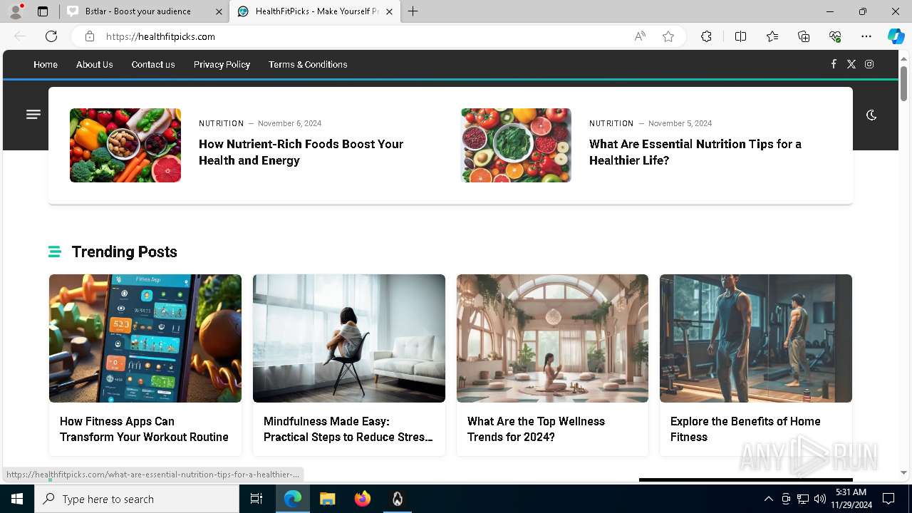Open home gym man image
912x513 pixels.
coord(756,338)
